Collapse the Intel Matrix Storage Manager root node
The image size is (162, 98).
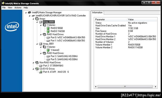26,13
